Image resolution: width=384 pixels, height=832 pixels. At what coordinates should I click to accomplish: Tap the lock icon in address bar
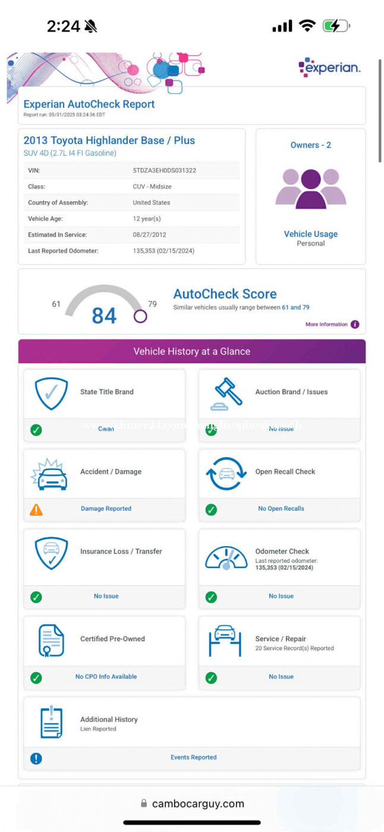click(x=144, y=803)
